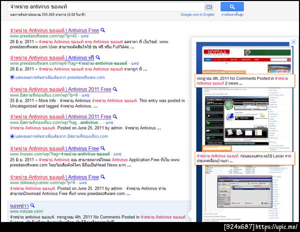300x232 pixels.
Task: Click preview callout 'กรกฎาคม 4th, 2011 No Comments'
Action: (244, 81)
